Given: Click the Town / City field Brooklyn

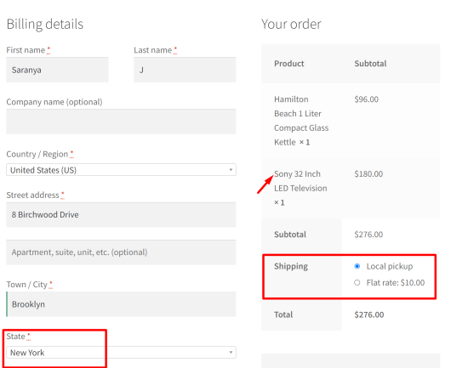Looking at the screenshot, I should pos(121,304).
